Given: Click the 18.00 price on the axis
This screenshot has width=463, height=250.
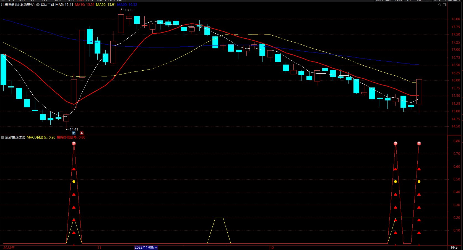Looking at the screenshot, I should (456, 19).
